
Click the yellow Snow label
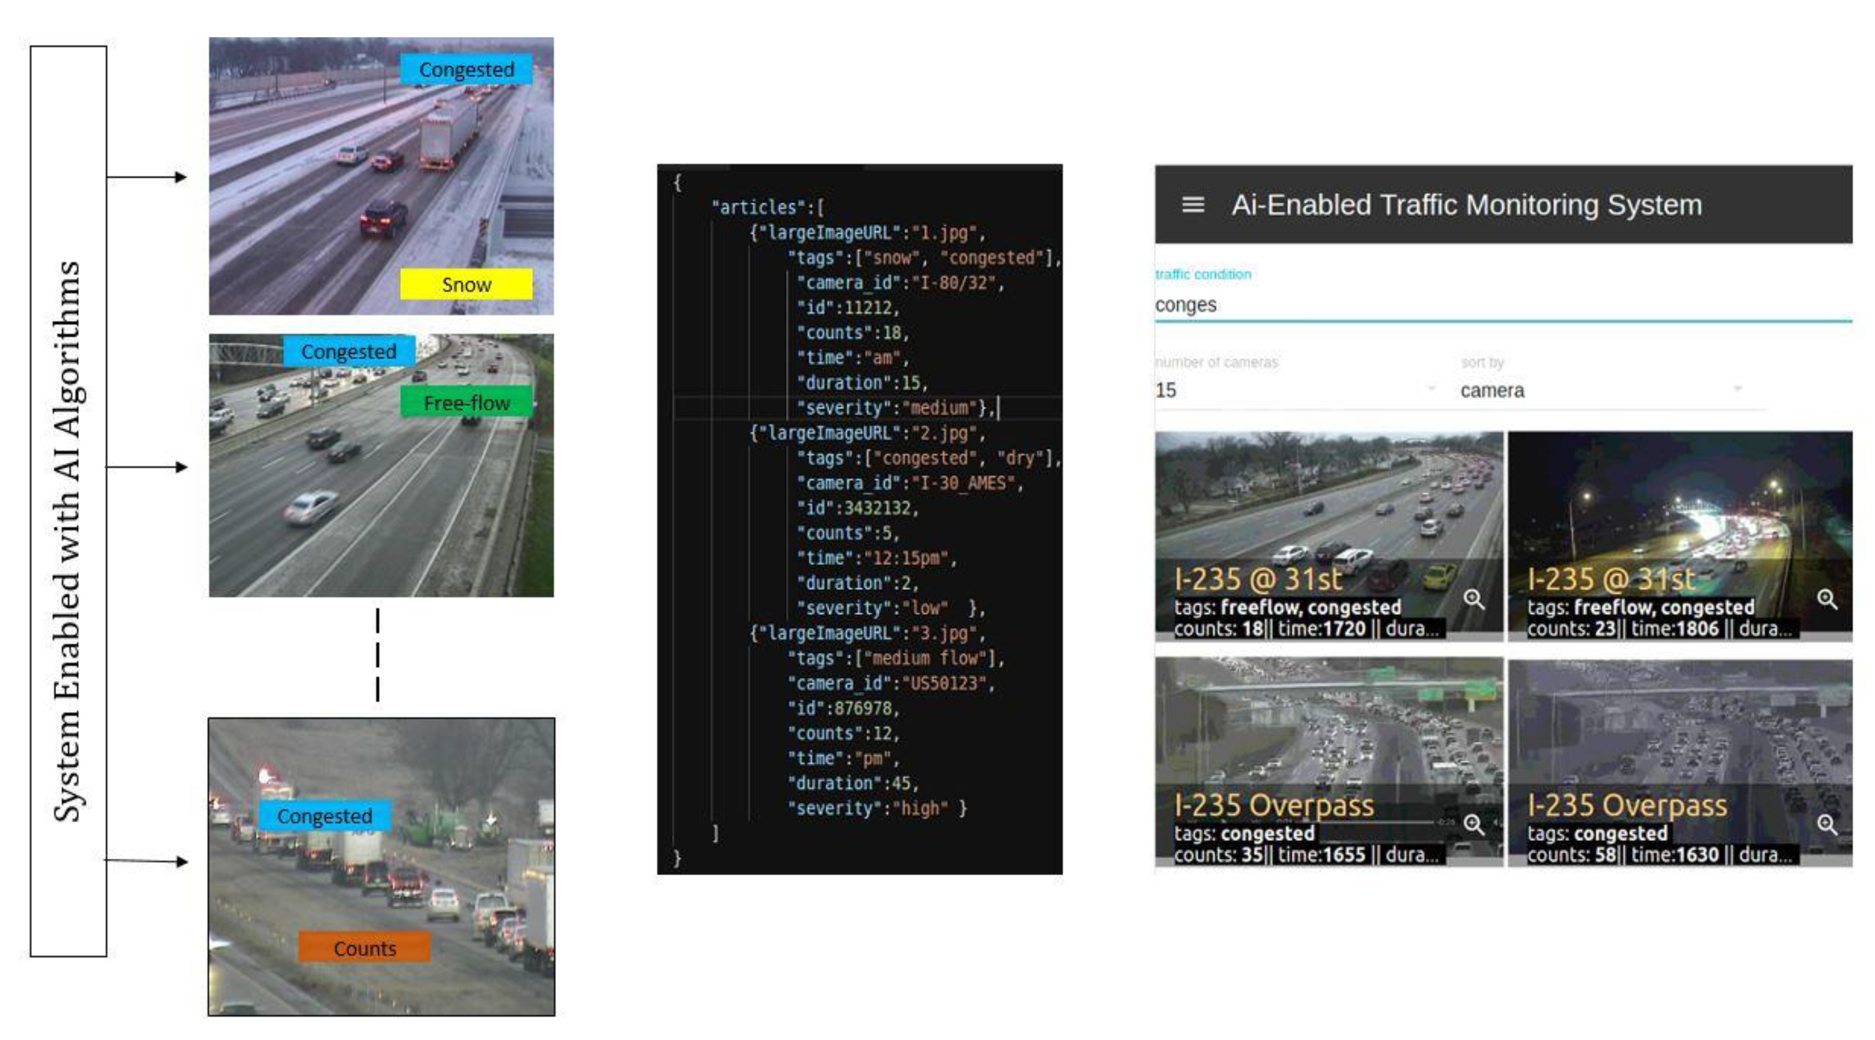(466, 285)
